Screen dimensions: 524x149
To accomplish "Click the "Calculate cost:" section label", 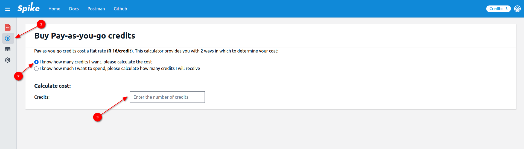I will point(52,86).
